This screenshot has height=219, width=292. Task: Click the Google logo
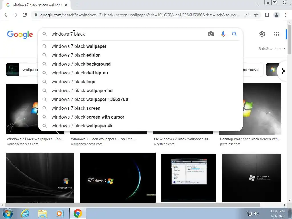click(20, 35)
